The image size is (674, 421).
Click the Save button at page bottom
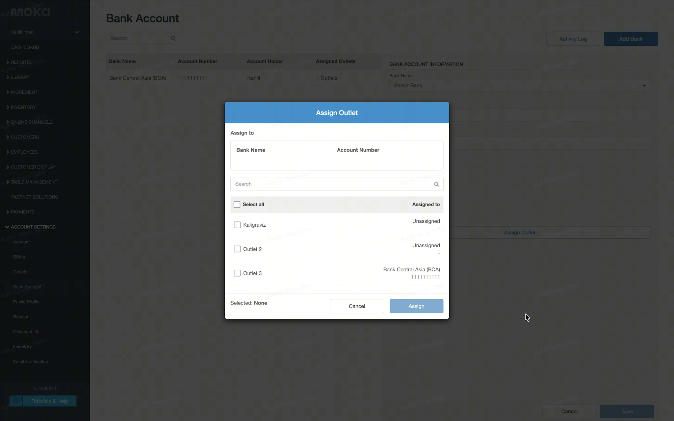coord(627,411)
